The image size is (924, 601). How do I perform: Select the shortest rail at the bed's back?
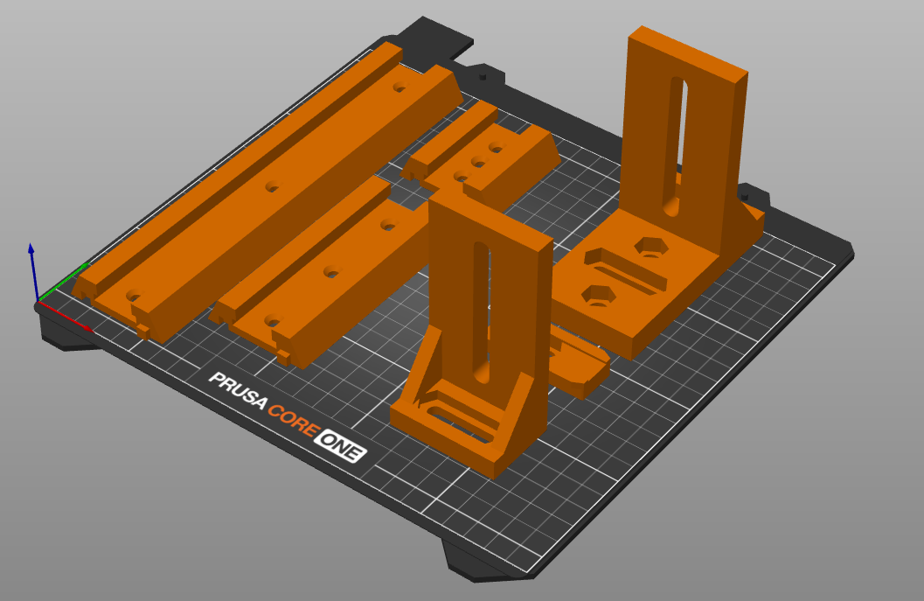click(x=480, y=157)
